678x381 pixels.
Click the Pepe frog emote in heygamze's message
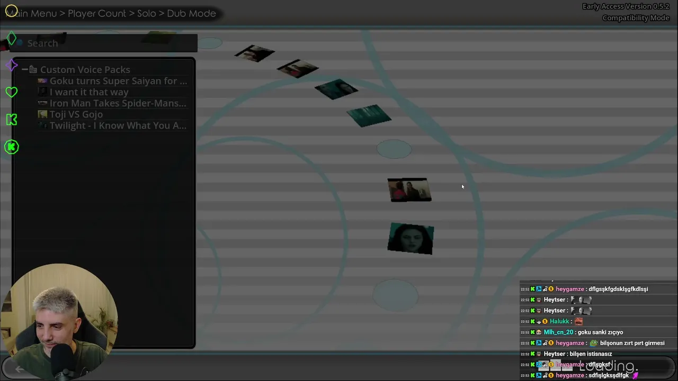[x=592, y=343]
